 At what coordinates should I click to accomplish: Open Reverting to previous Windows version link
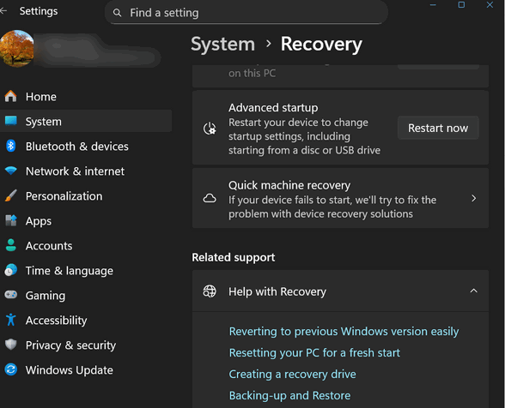pos(344,331)
